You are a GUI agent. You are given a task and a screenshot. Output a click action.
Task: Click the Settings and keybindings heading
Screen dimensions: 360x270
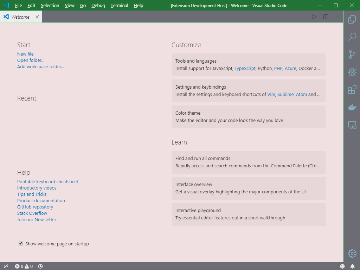[x=201, y=87]
